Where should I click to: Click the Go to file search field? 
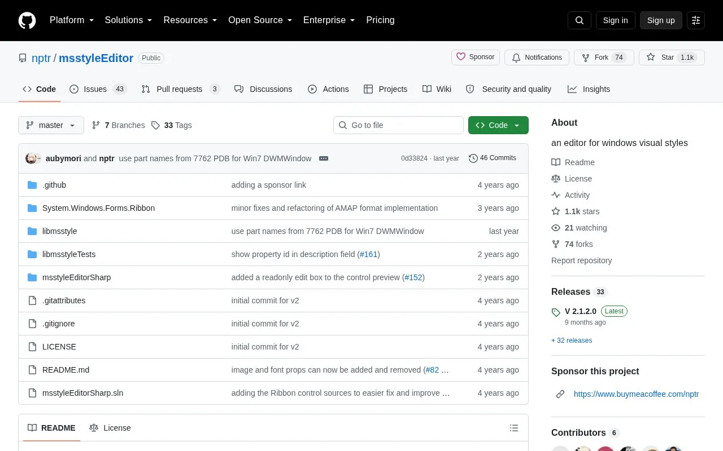(x=398, y=125)
